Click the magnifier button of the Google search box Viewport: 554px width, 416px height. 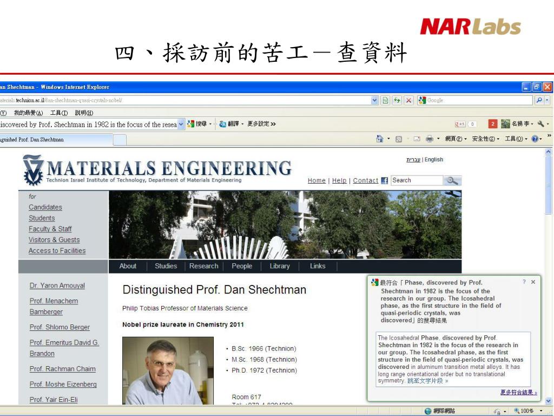[x=539, y=100]
